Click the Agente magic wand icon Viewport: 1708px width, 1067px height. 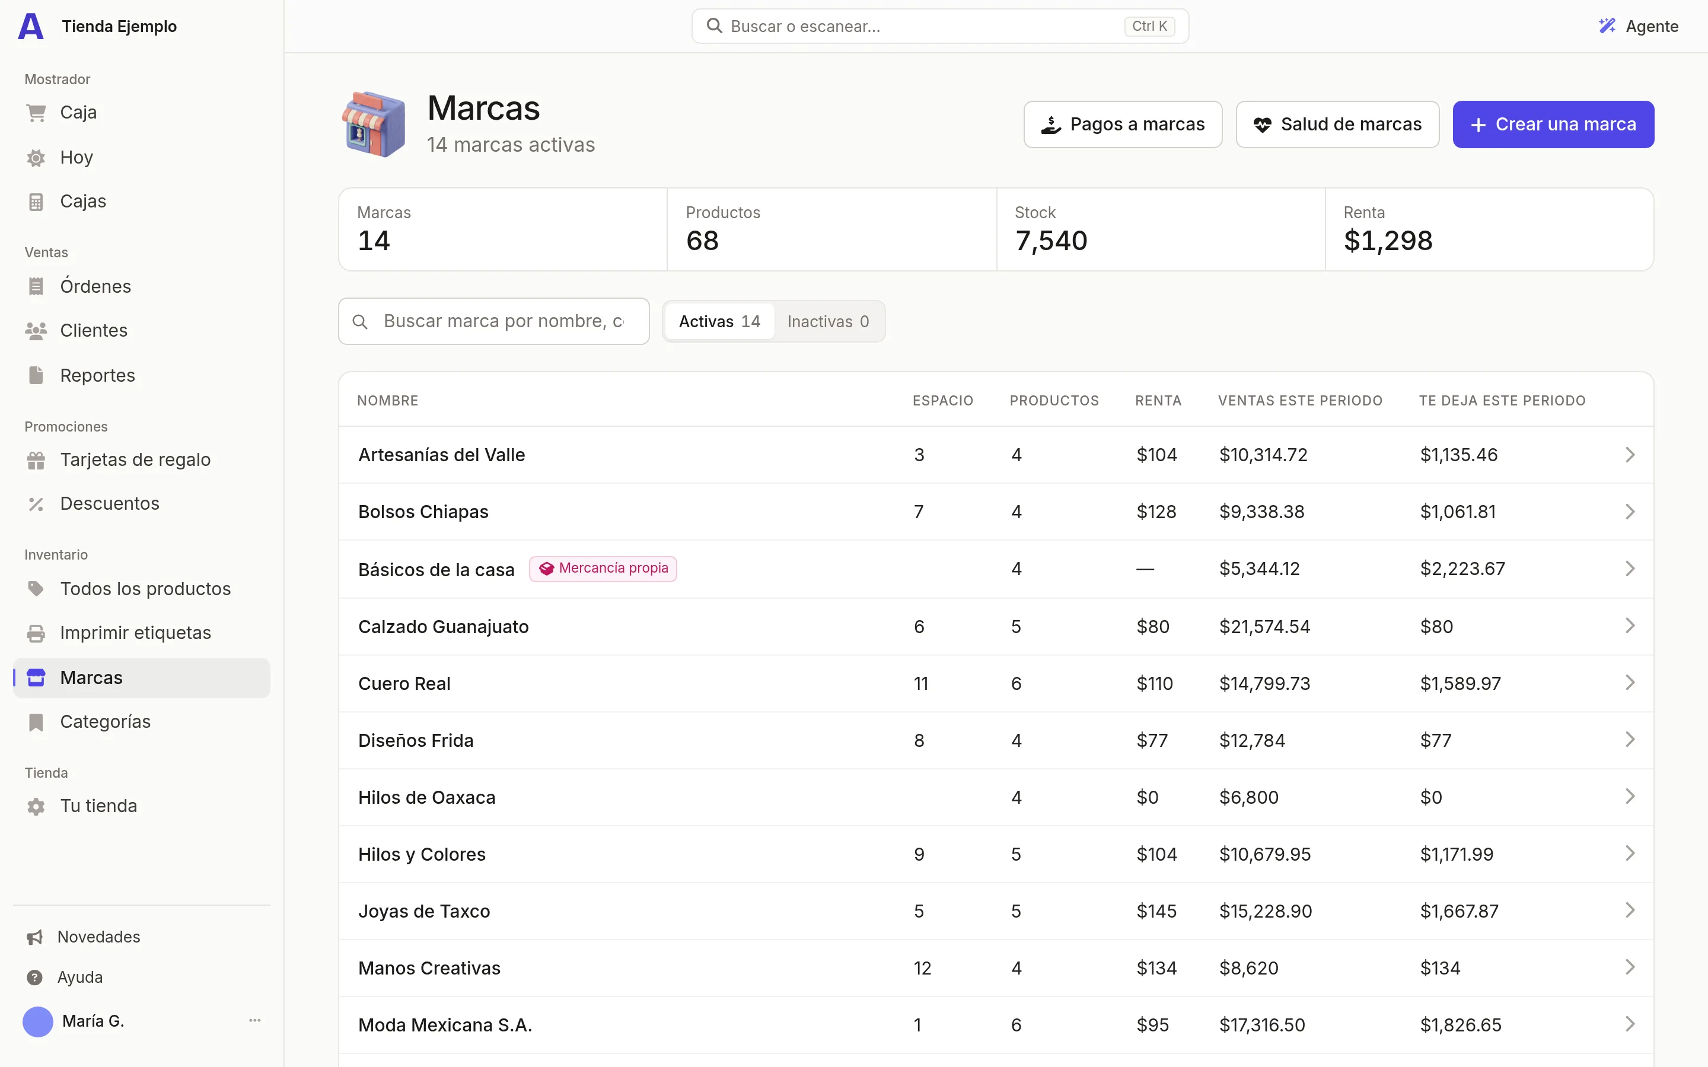[x=1607, y=26]
